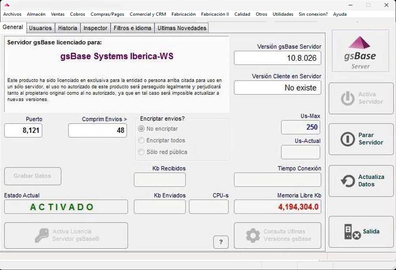Click the Versión Cliente field No existe

tap(277, 88)
